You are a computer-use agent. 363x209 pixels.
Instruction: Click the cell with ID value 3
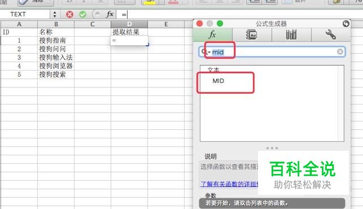pos(19,58)
